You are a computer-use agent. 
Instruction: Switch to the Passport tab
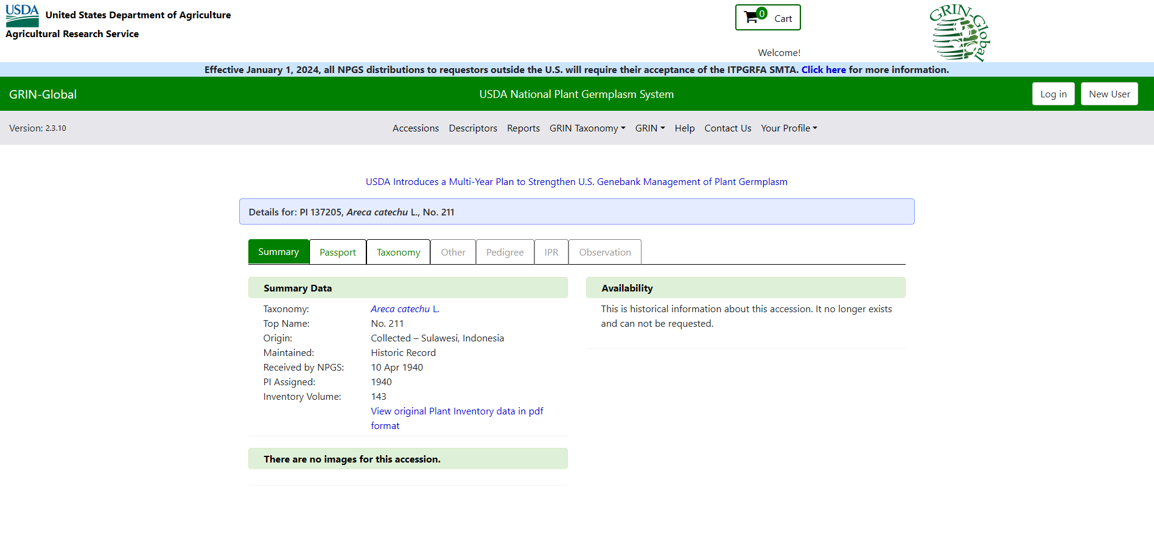tap(337, 253)
